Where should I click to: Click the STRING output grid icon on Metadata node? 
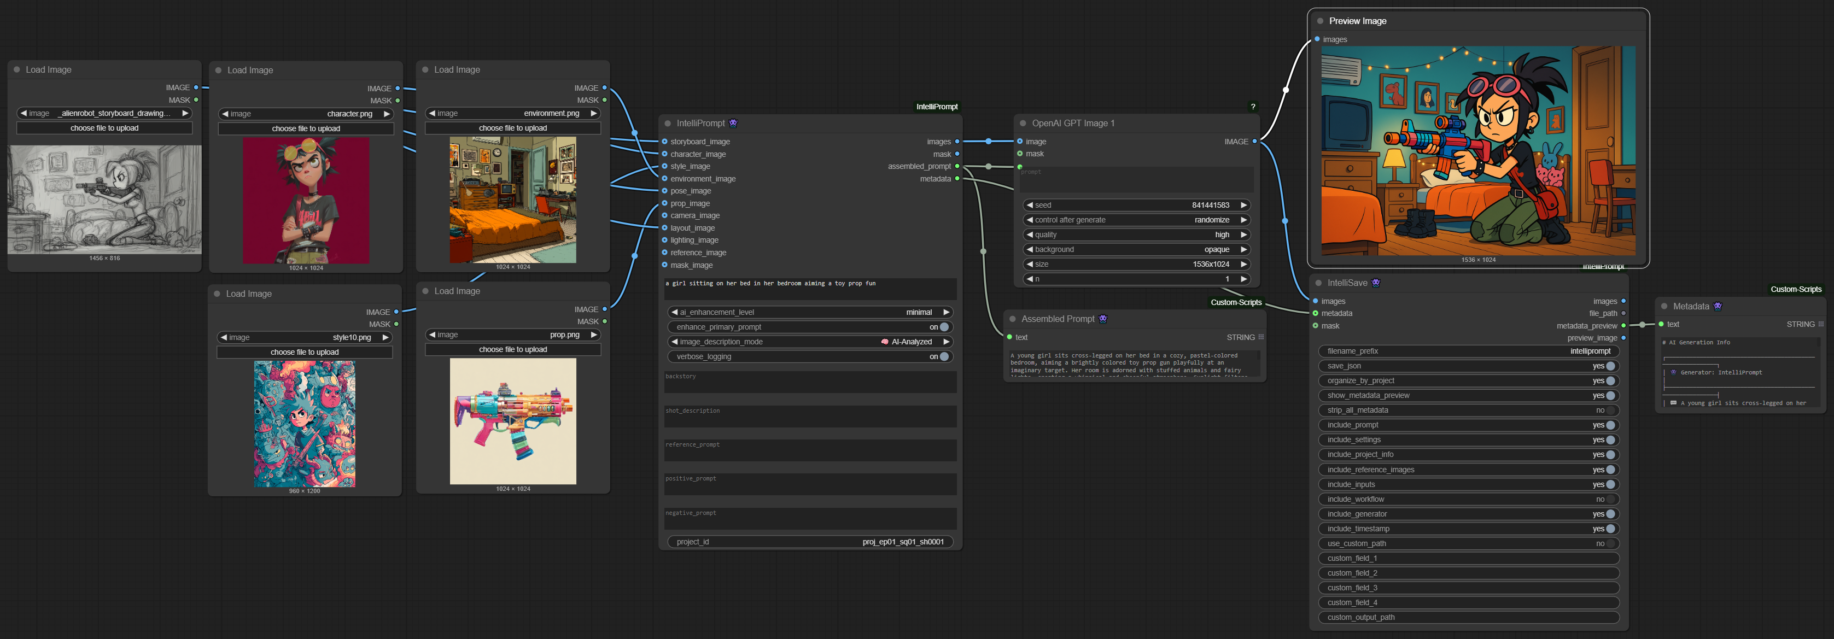[1820, 325]
